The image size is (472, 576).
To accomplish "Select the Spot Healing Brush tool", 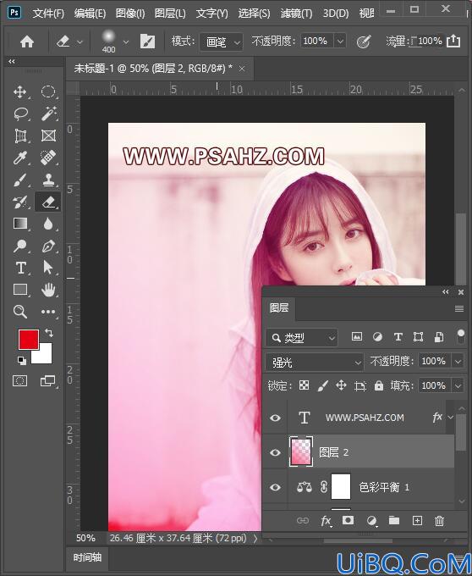I will tap(48, 158).
